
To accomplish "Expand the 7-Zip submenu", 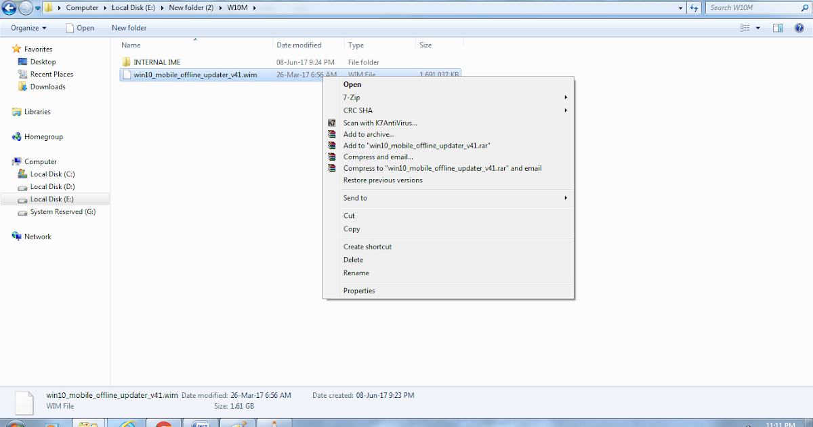I will tap(448, 98).
